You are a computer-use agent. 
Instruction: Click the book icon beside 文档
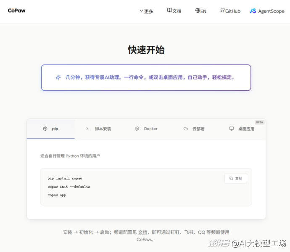click(169, 10)
